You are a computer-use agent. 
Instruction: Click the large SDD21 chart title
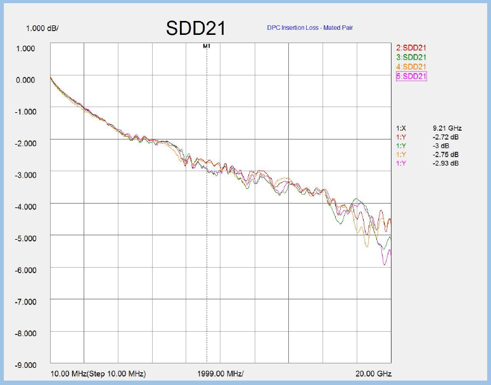tap(196, 29)
